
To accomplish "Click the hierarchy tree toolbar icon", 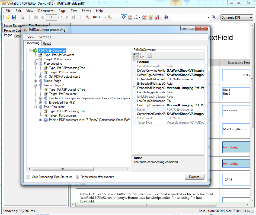I will point(137,17).
